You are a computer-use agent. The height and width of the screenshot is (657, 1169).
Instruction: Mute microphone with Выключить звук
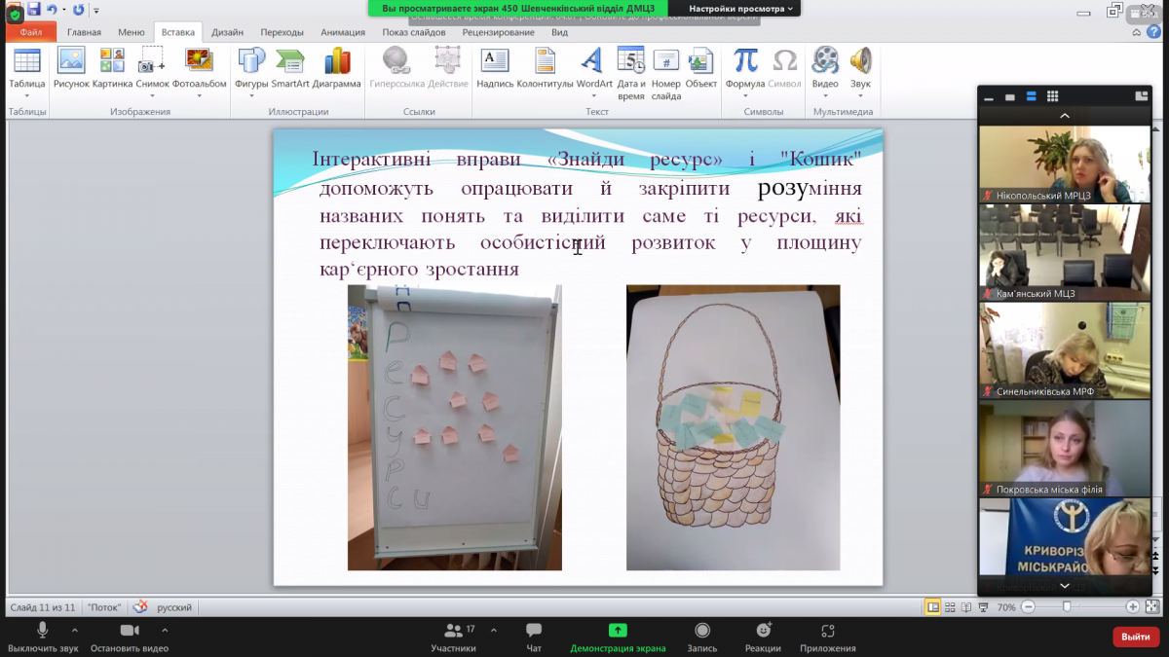pos(43,638)
